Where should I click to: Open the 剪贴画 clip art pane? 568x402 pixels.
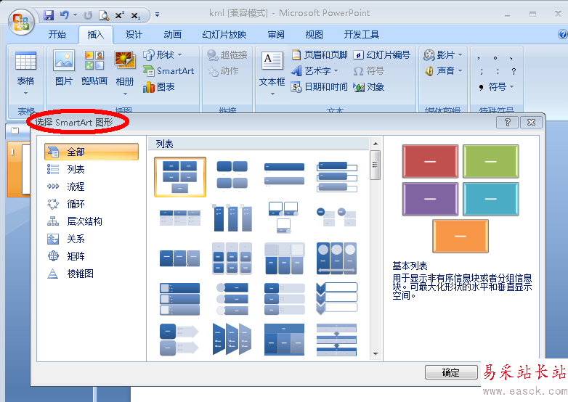pyautogui.click(x=94, y=69)
